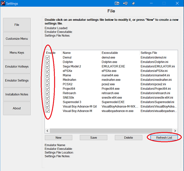This screenshot has width=184, height=171.
Task: Disable the PCSX2 checkbox
Action: point(48,84)
